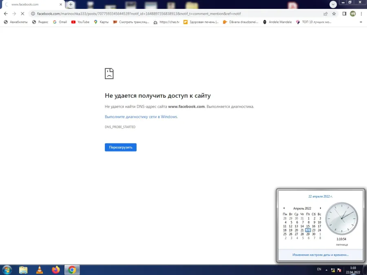Image resolution: width=367 pixels, height=275 pixels.
Task: Stop page loading with the X icon
Action: coord(22,14)
